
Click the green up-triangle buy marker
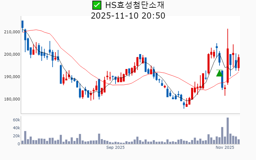[x=219, y=73]
